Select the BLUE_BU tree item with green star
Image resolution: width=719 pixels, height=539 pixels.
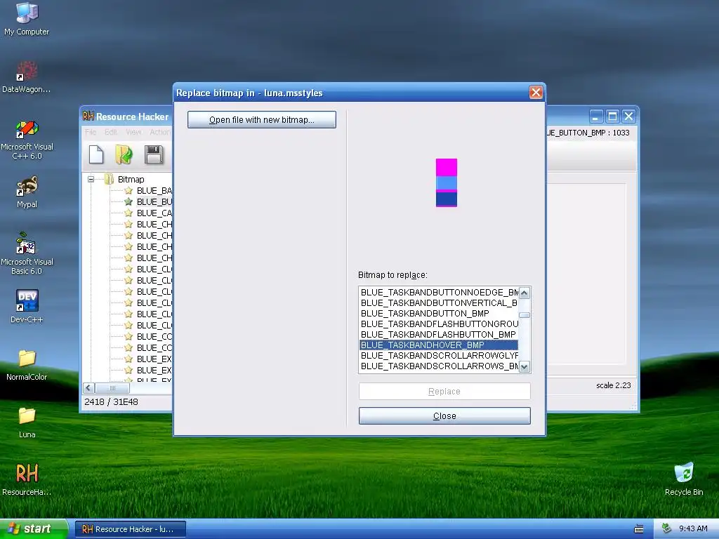click(154, 201)
